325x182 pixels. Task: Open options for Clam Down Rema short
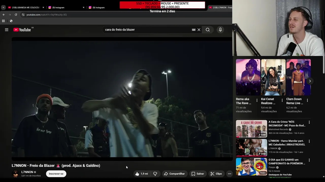(x=307, y=100)
